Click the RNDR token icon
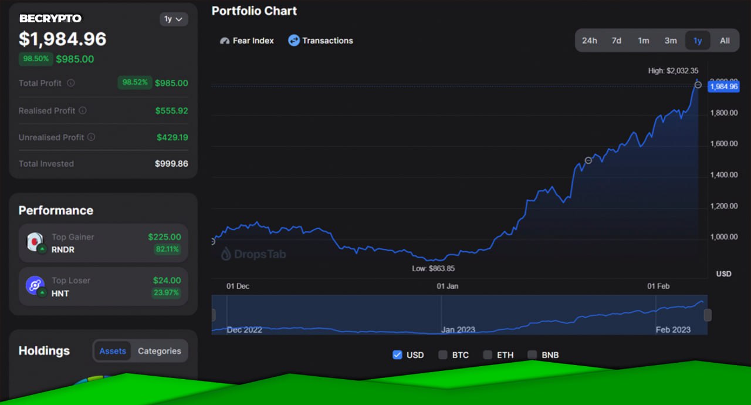The image size is (751, 405). click(x=35, y=242)
